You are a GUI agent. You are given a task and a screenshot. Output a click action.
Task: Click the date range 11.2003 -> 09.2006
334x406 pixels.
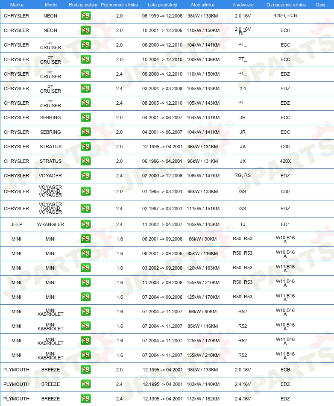162,282
